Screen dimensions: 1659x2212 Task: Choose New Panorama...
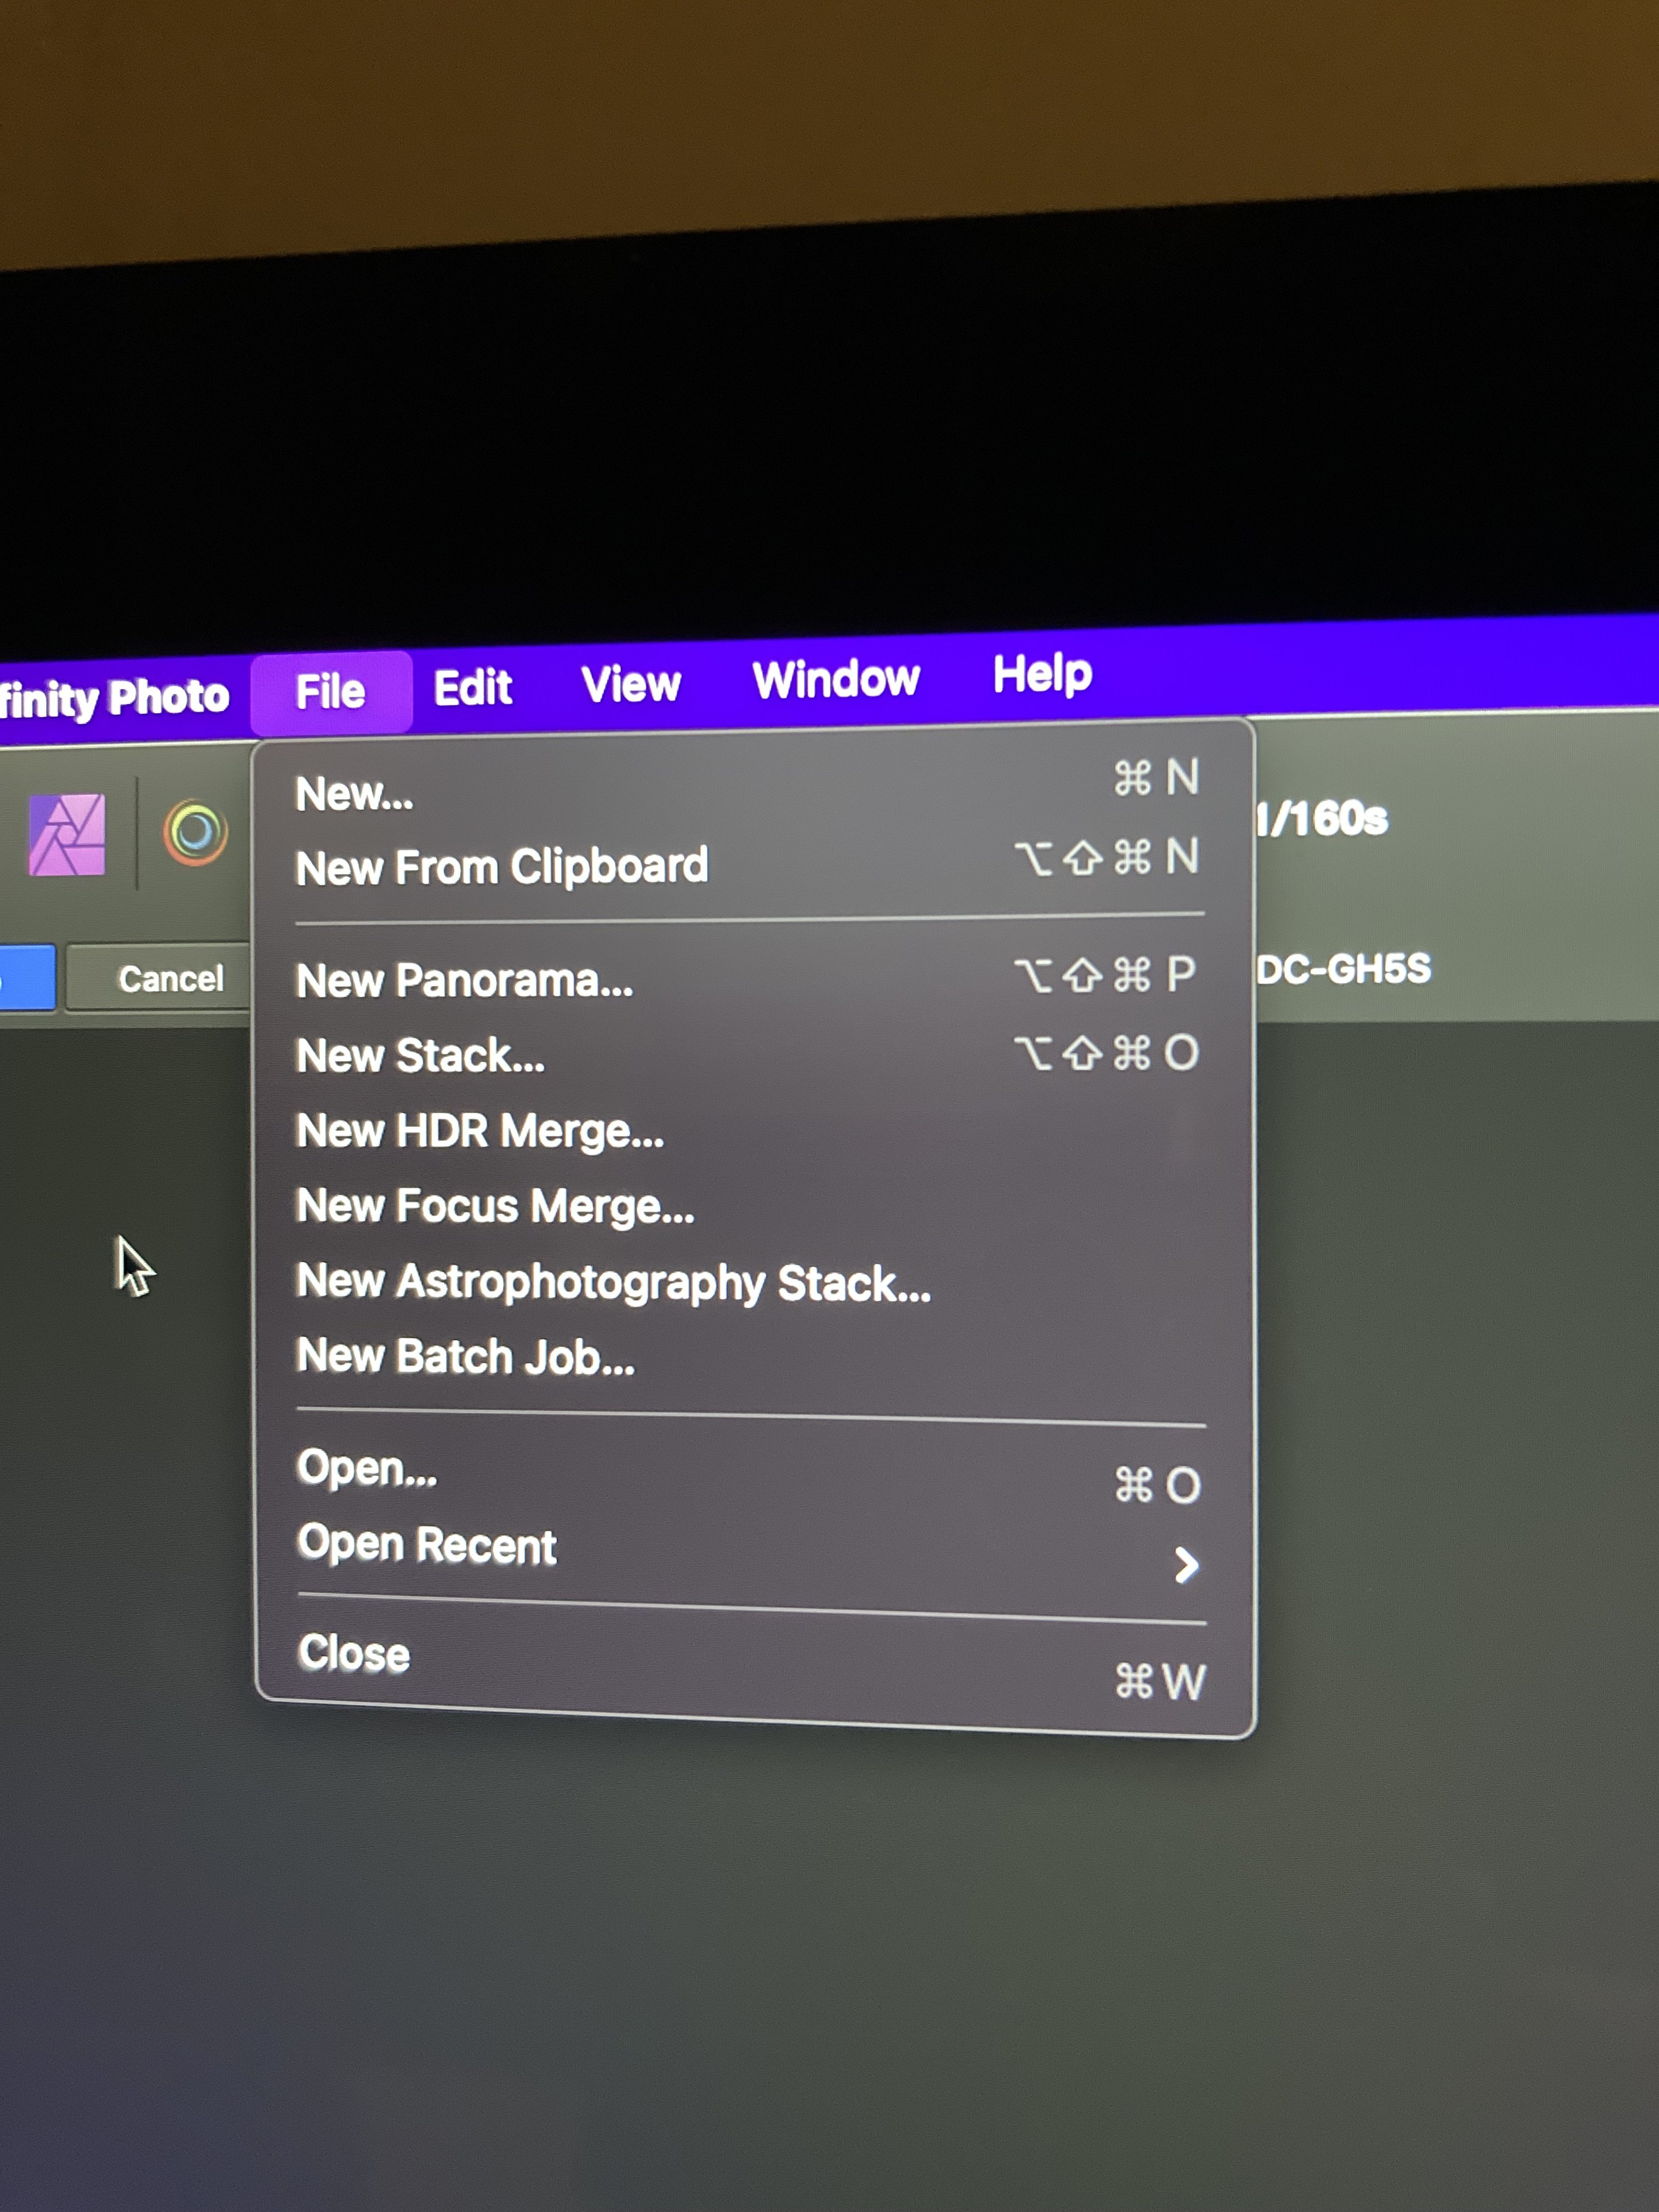tap(750, 979)
